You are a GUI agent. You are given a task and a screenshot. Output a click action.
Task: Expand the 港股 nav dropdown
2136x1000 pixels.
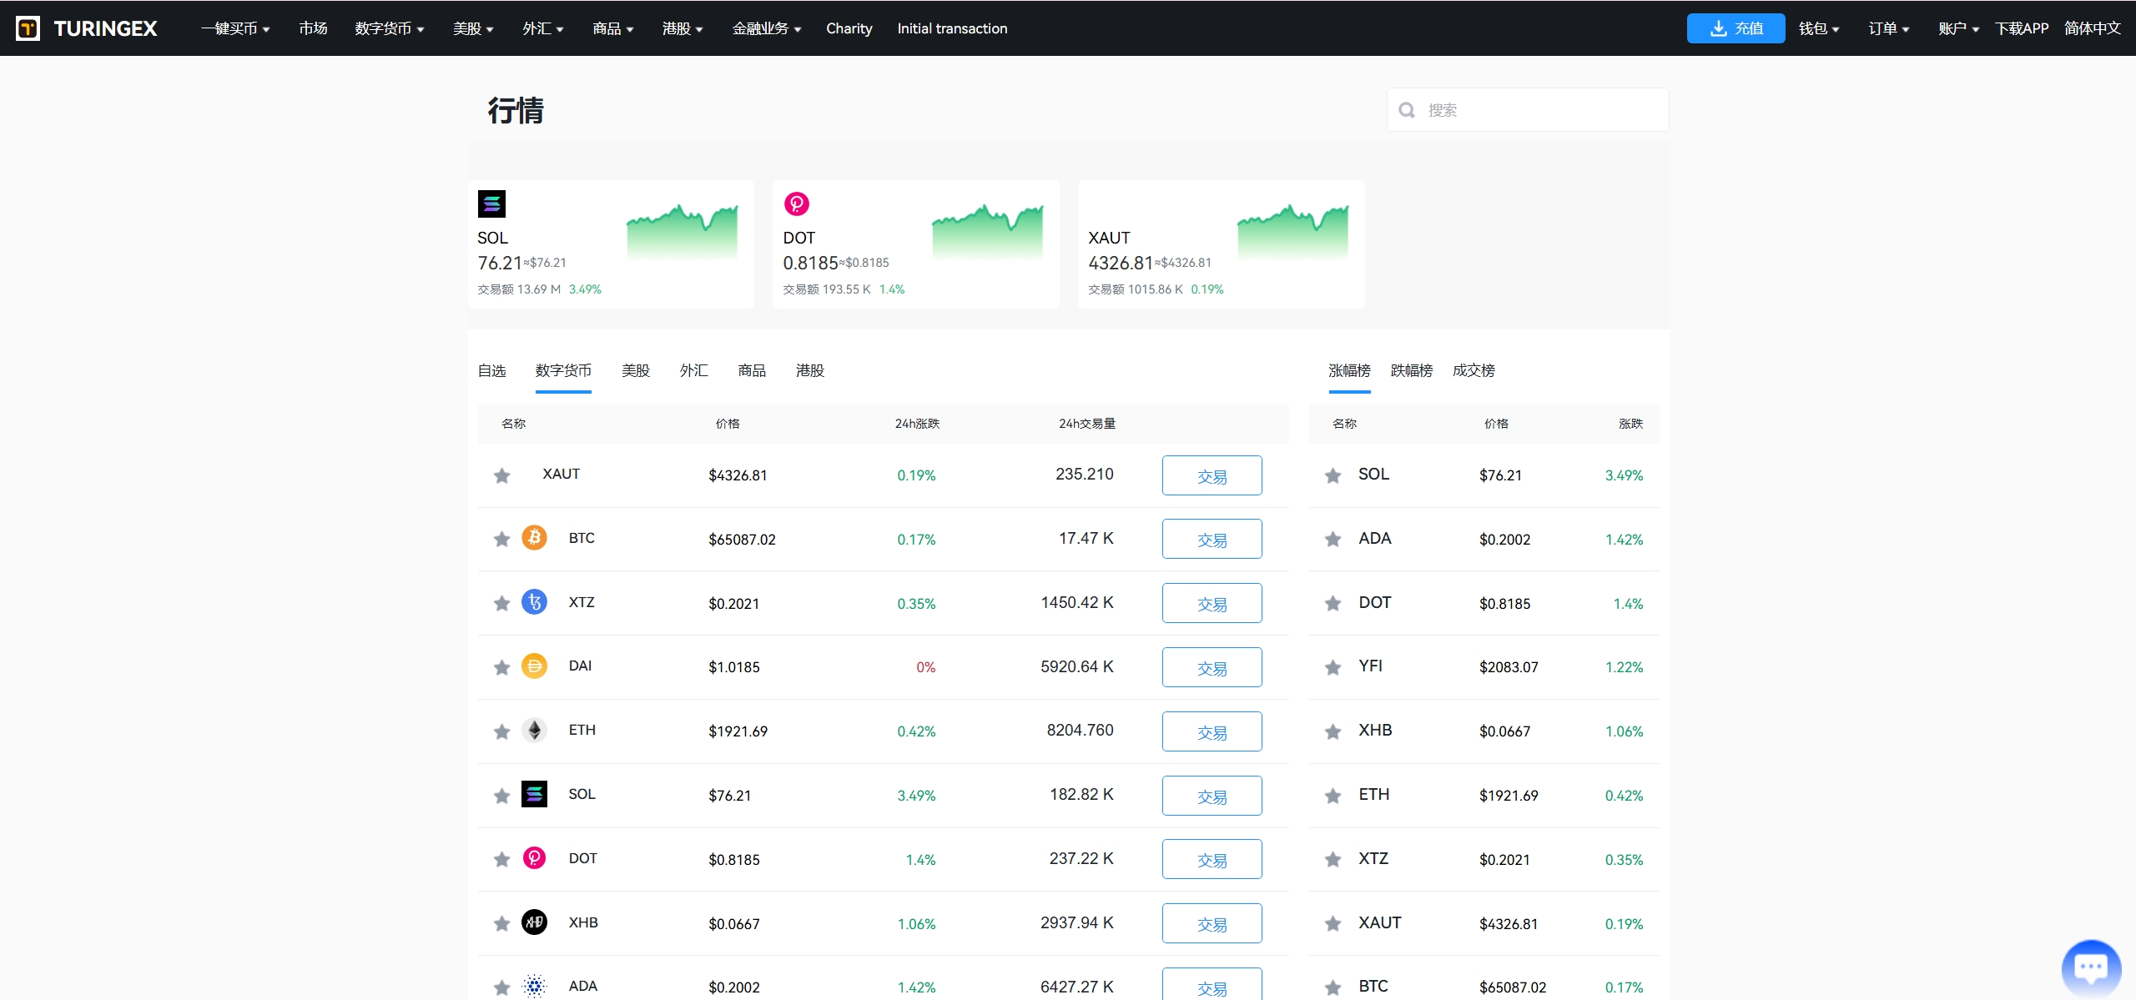tap(683, 28)
